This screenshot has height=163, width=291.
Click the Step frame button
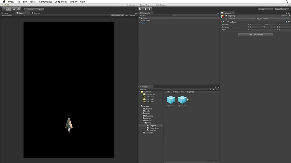click(150, 9)
